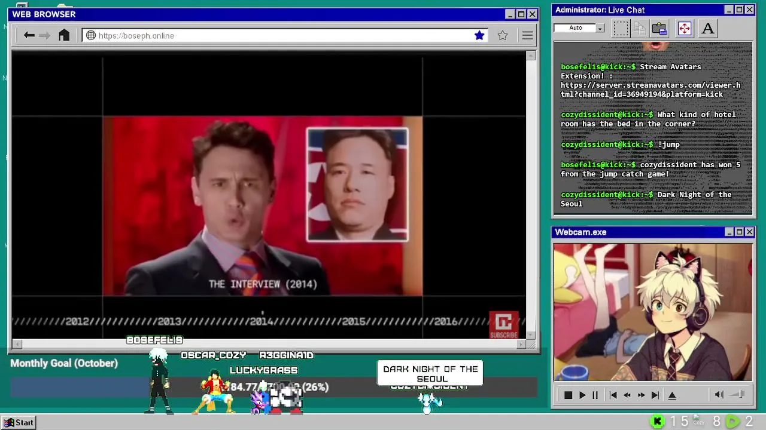Select the dashed marquee tool in Live Chat

coord(621,28)
